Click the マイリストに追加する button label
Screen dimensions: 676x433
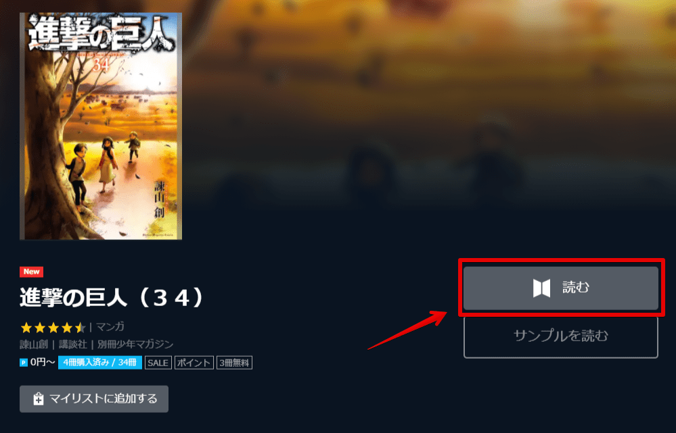[104, 399]
